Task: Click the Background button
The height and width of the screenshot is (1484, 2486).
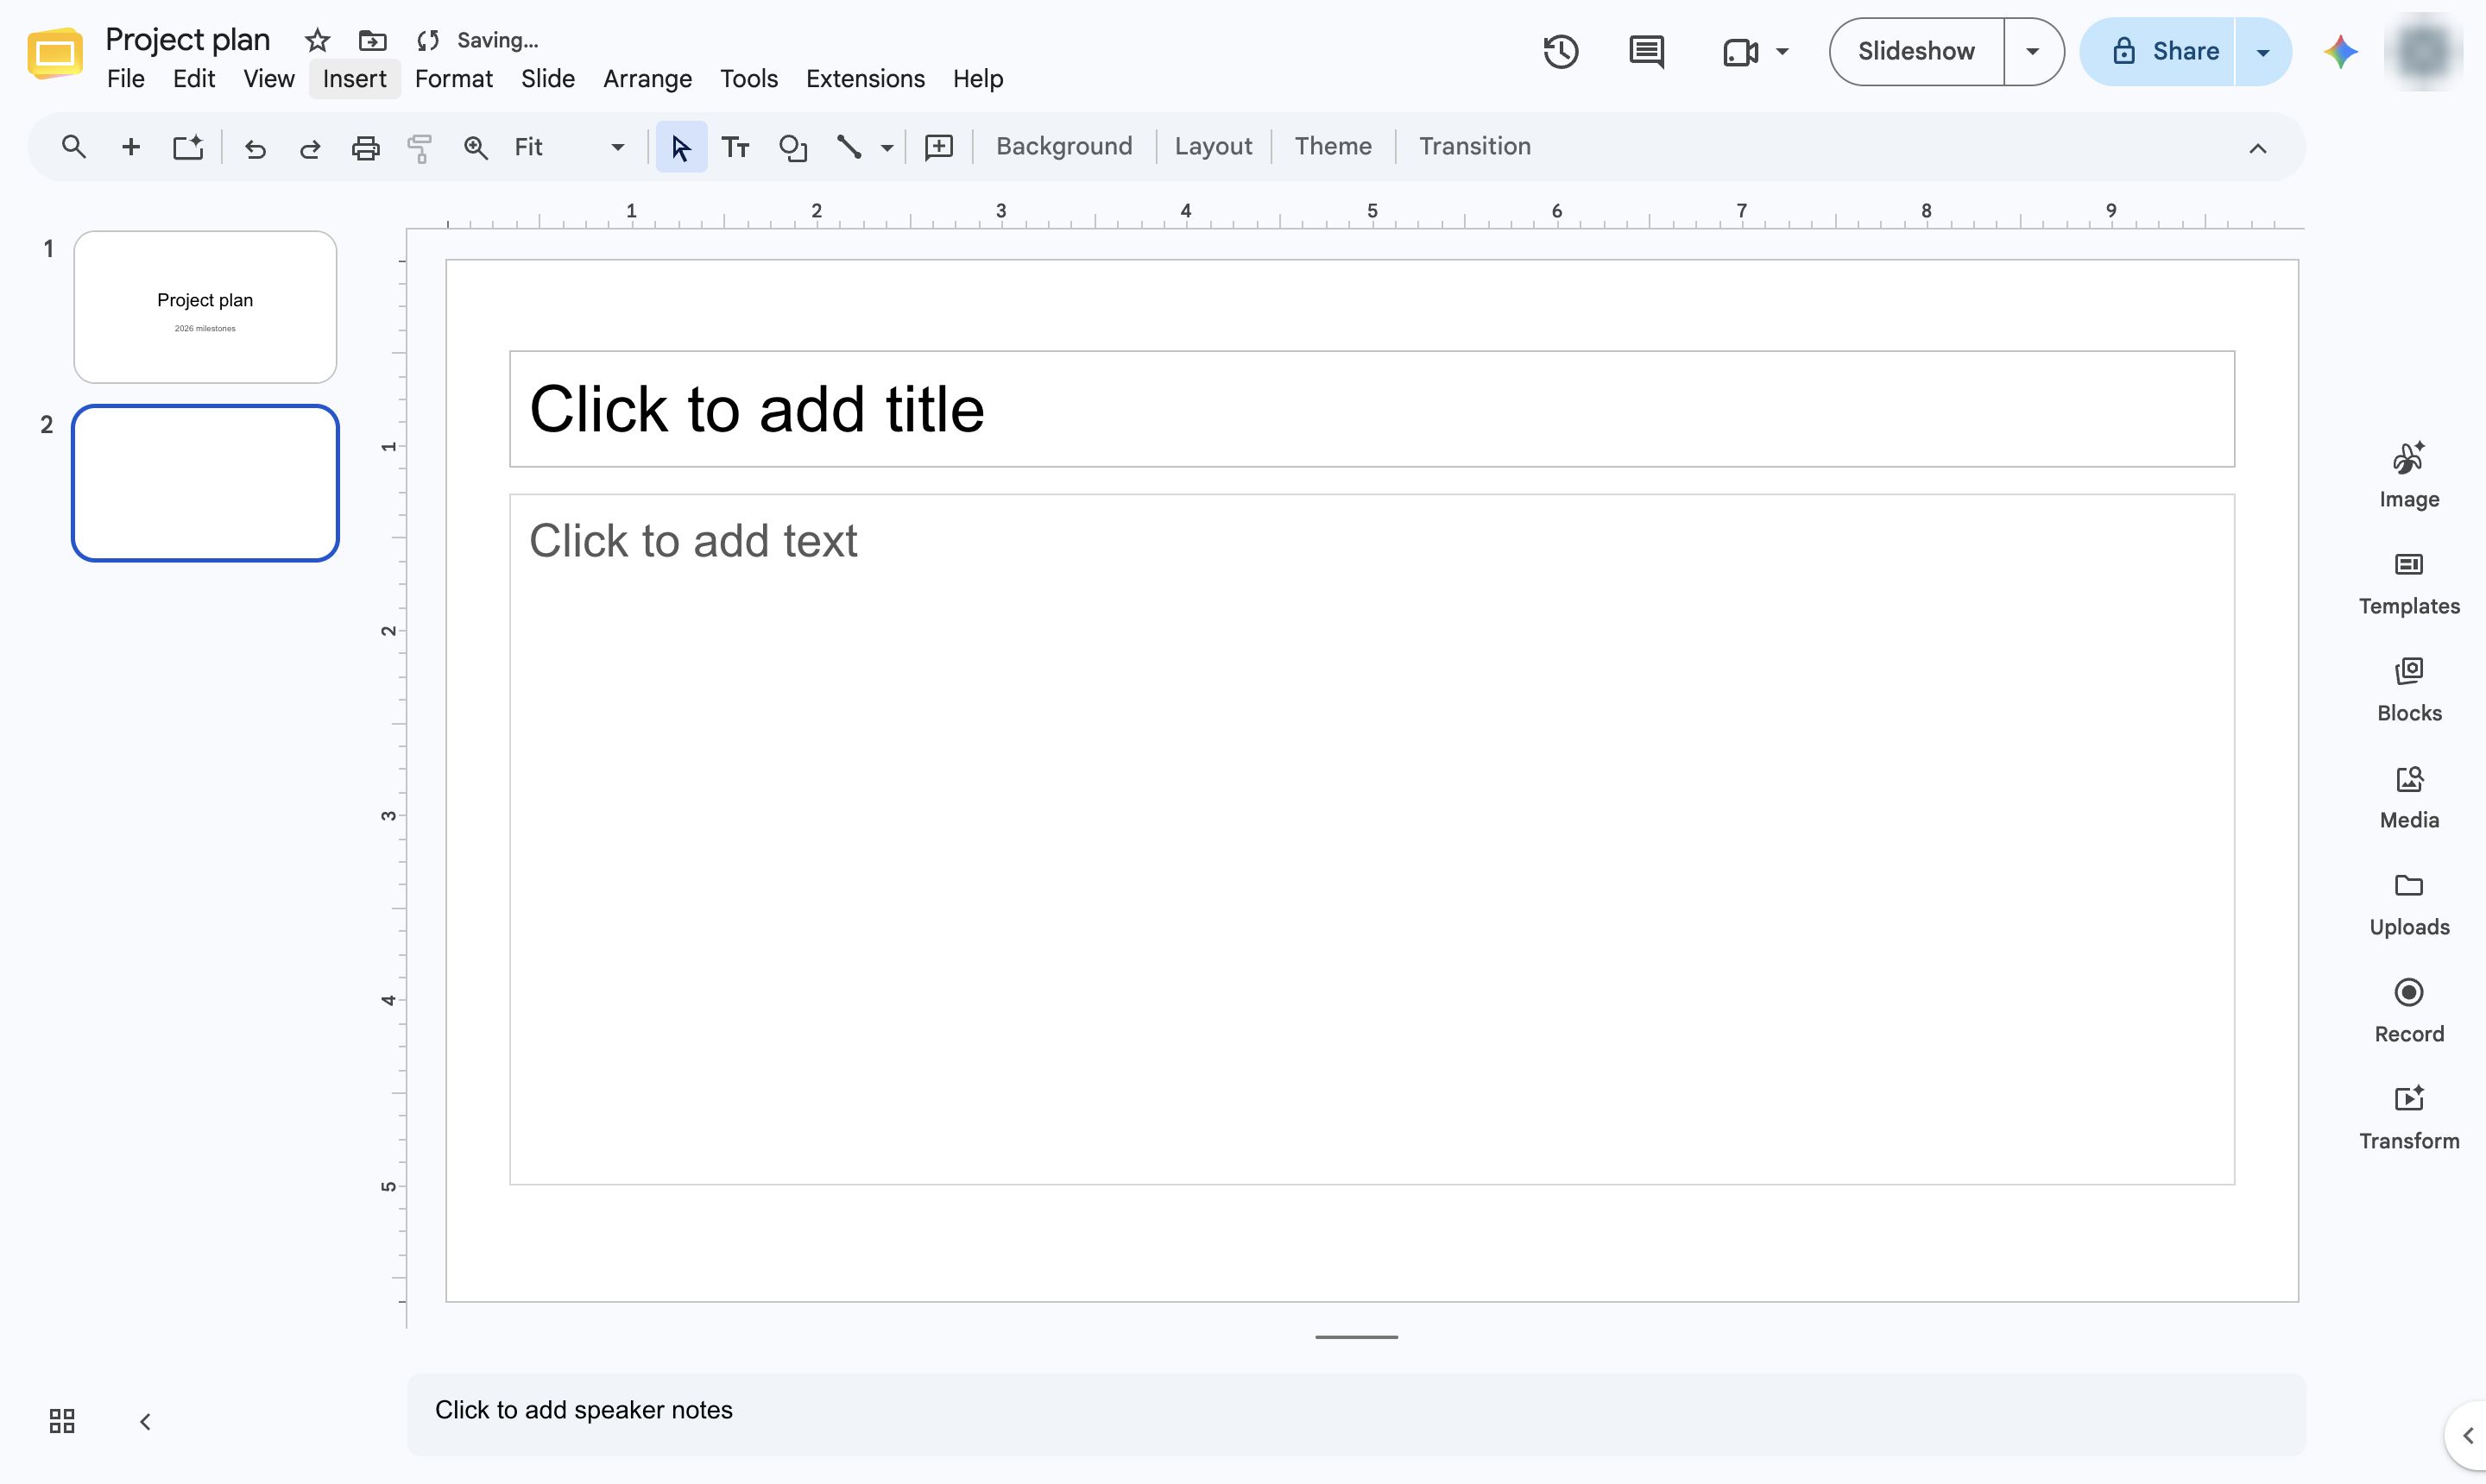Action: [1063, 146]
